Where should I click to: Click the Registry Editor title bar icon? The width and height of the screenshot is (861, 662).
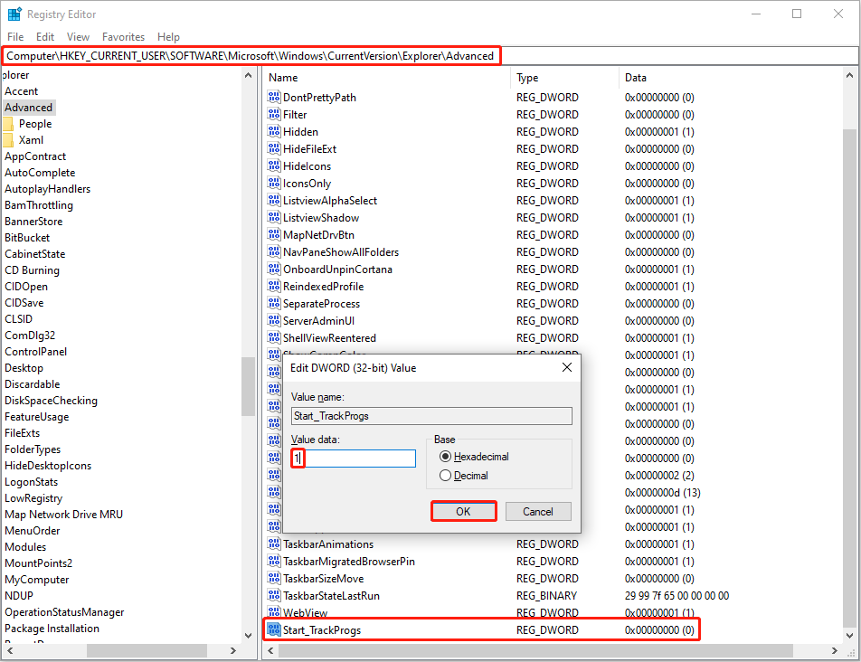(14, 14)
